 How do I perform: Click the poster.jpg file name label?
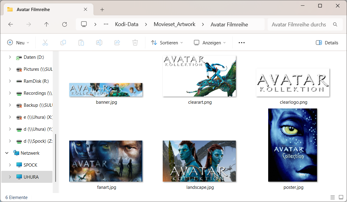[293, 187]
